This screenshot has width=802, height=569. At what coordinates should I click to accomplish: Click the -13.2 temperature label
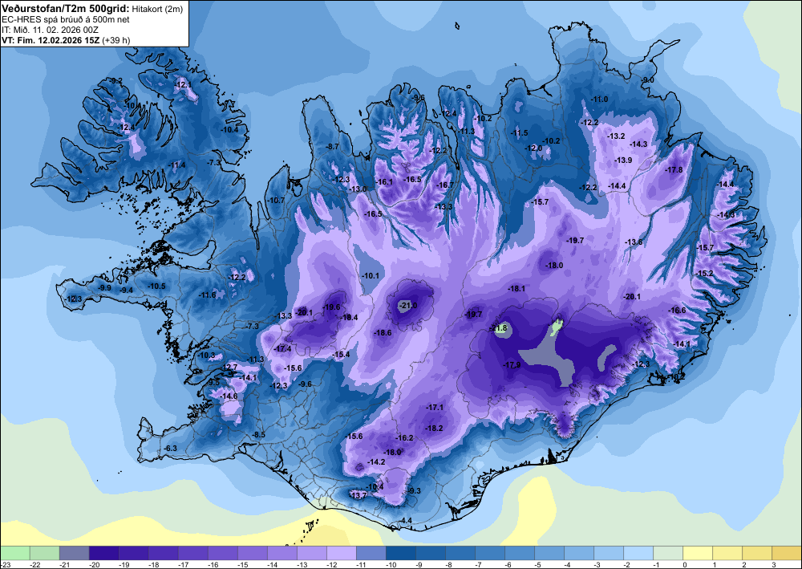point(616,136)
